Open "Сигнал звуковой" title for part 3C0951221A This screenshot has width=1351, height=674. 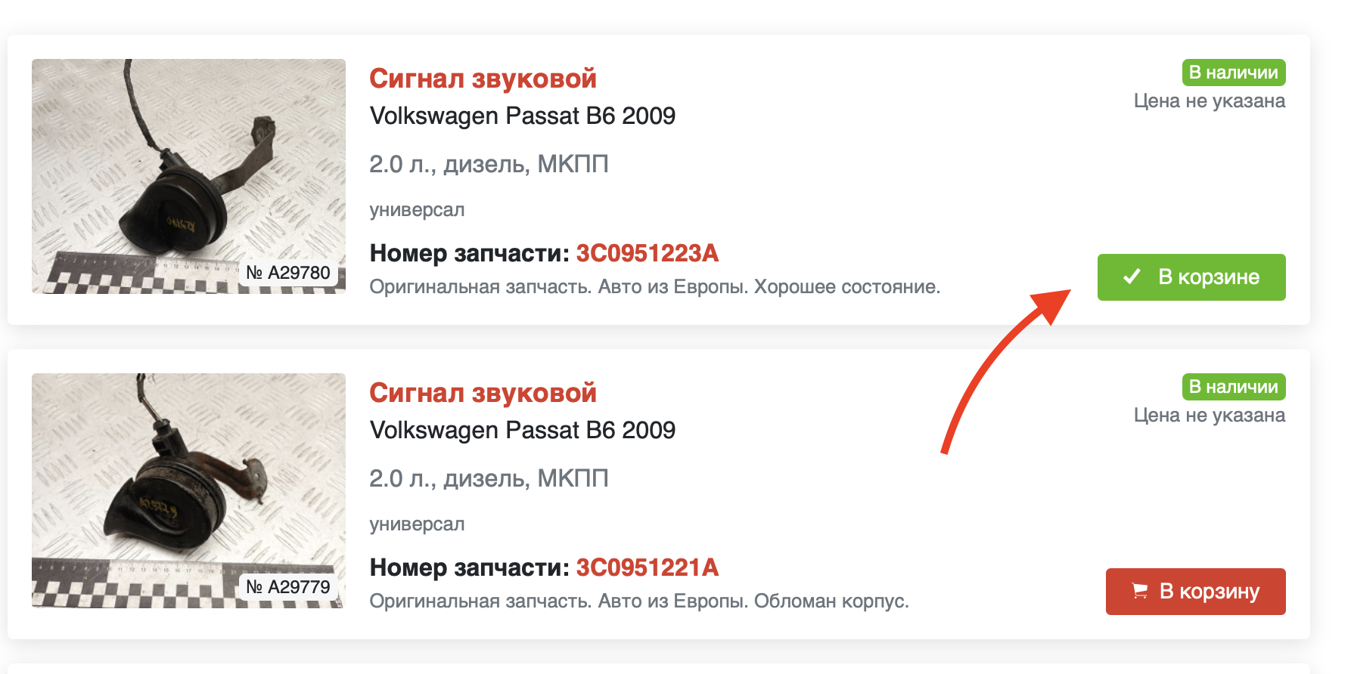(x=483, y=393)
